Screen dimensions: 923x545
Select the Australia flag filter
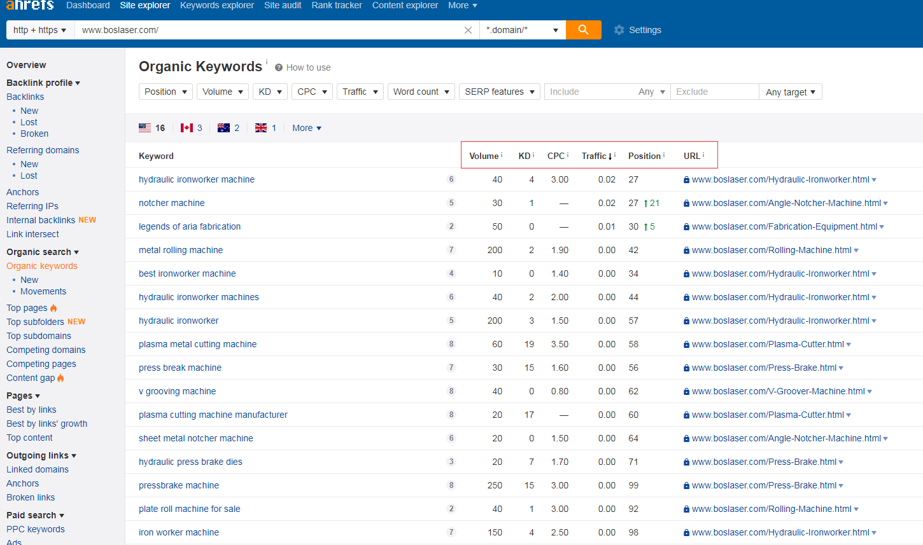[x=223, y=128]
